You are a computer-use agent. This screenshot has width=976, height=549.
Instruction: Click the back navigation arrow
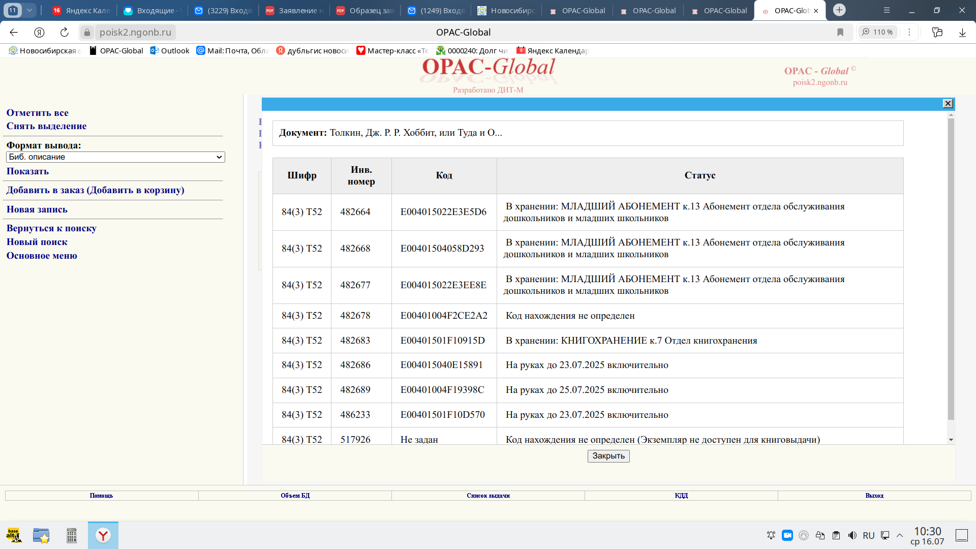coord(14,33)
